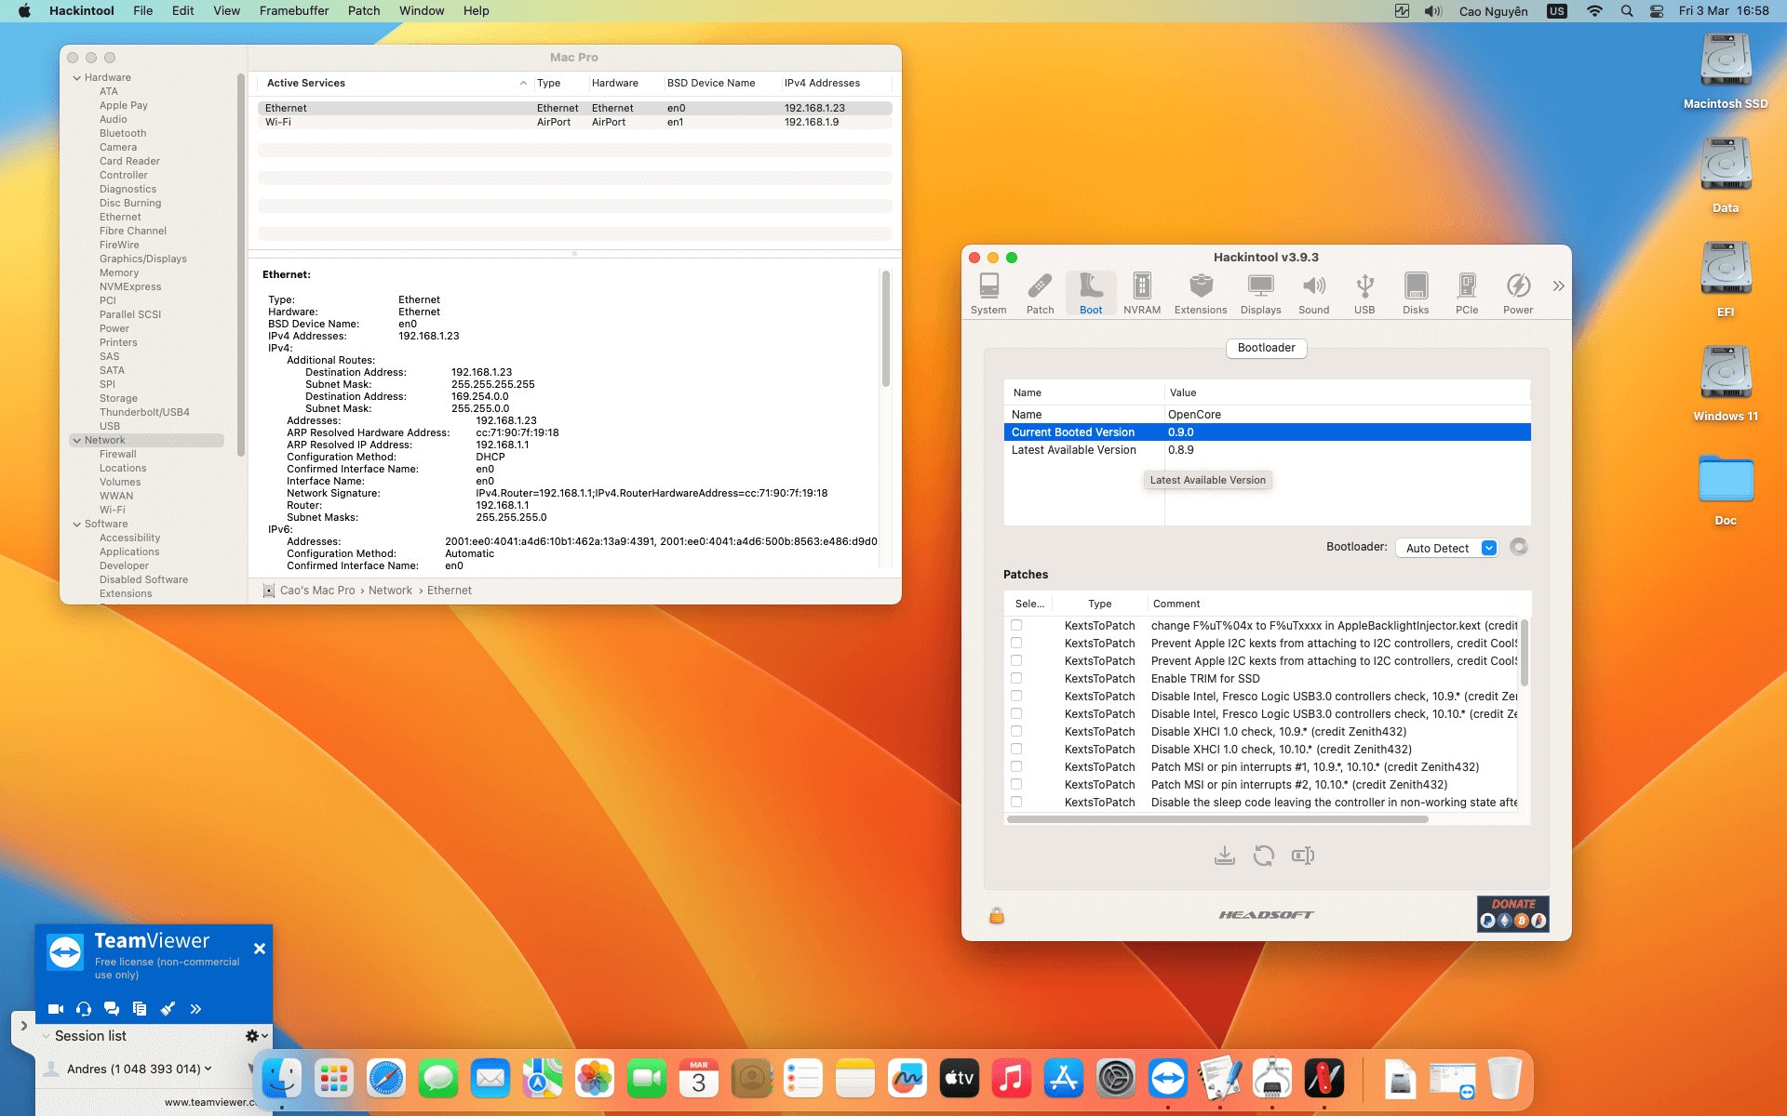Screen dimensions: 1787x1116
Task: Check Patch MSI or pin interrupts #1
Action: (1016, 767)
